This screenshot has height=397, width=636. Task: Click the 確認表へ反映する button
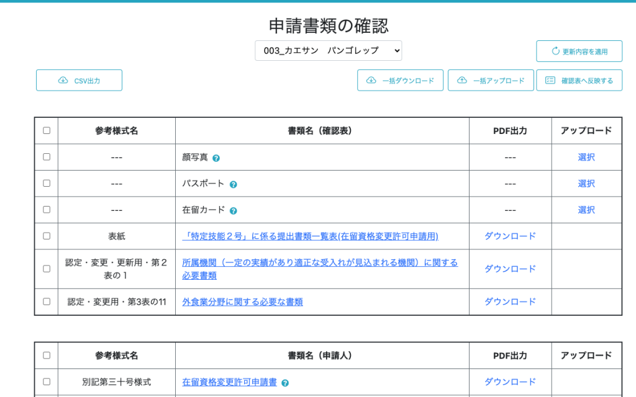coord(579,80)
